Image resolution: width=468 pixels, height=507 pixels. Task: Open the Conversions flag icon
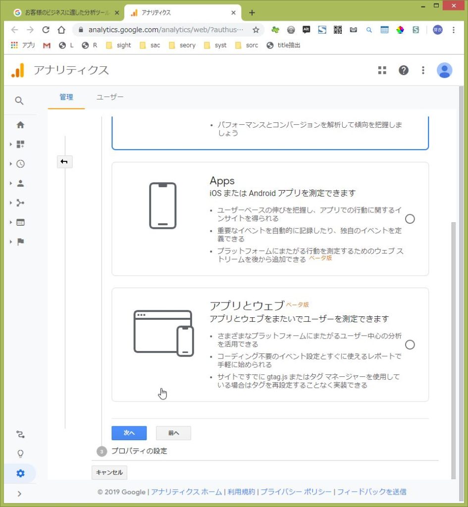(x=20, y=242)
